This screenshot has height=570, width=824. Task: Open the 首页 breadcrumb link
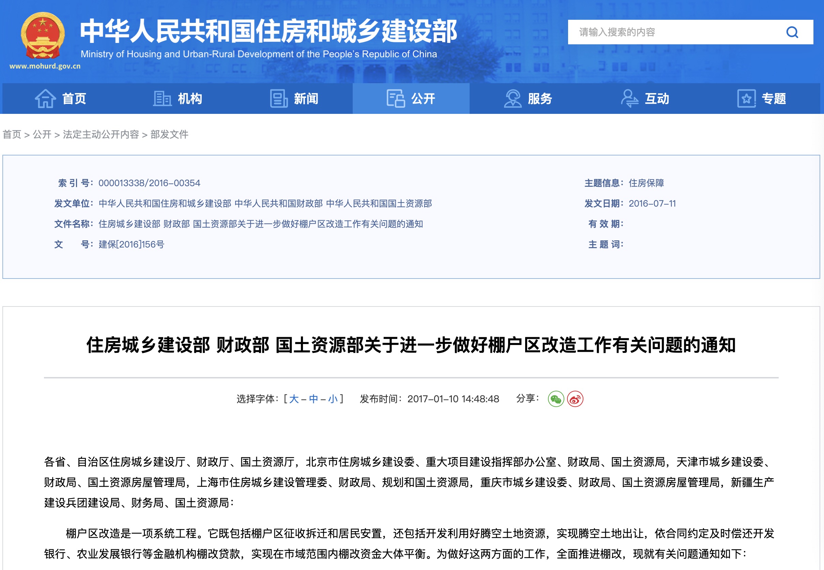pyautogui.click(x=12, y=135)
